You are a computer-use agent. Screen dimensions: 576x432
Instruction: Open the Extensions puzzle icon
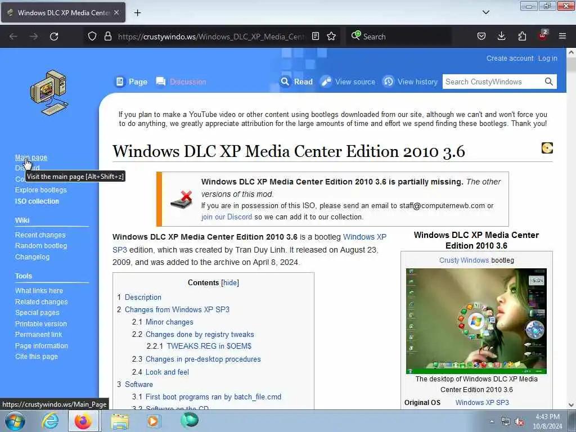coord(522,37)
